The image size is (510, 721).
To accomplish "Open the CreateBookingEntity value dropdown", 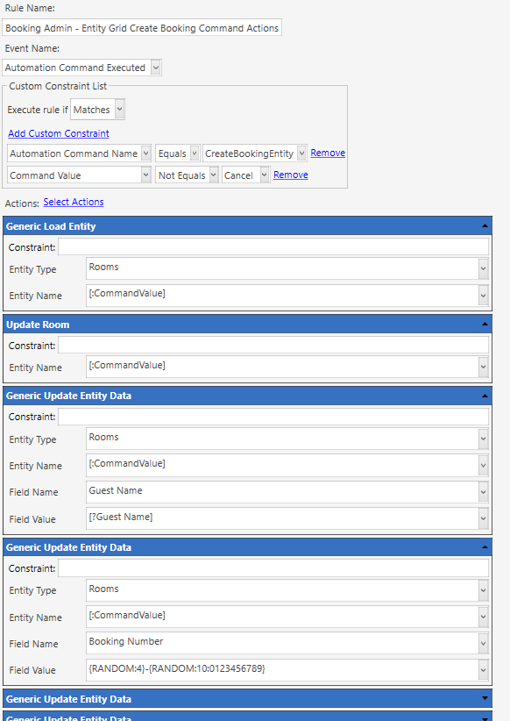I will (x=301, y=153).
